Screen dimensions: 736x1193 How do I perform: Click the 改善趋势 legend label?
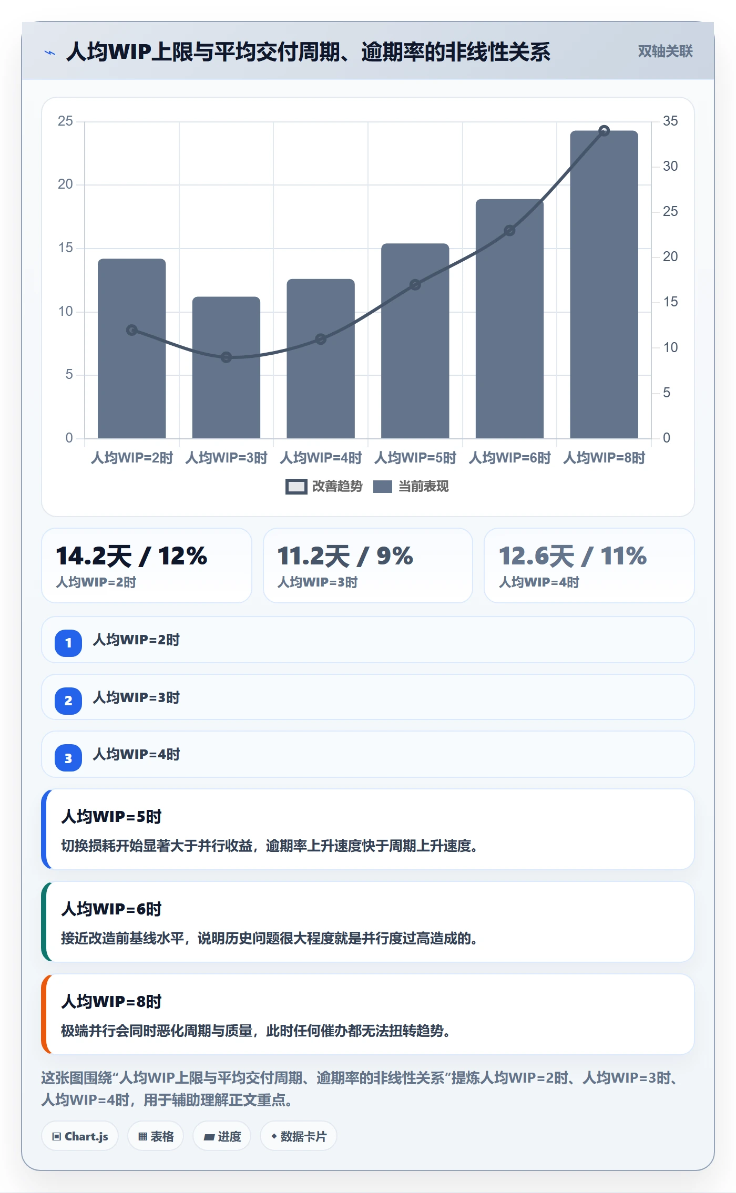[337, 487]
